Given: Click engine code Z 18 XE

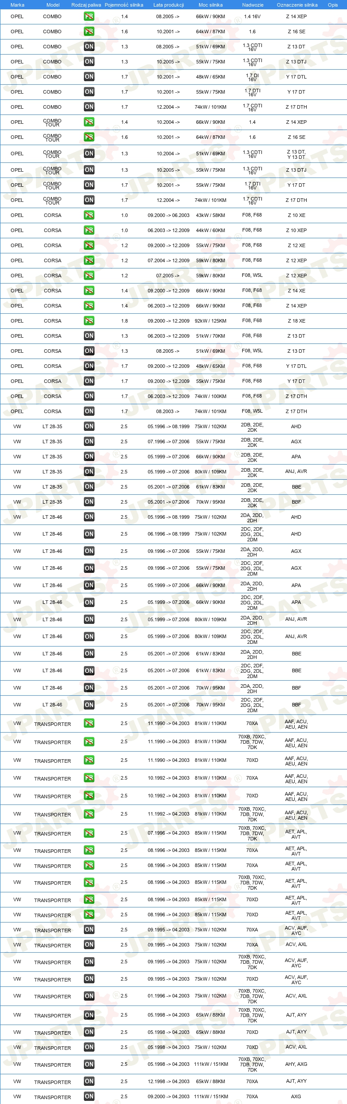Looking at the screenshot, I should click(296, 321).
